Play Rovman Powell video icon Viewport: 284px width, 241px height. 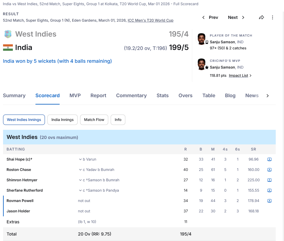pos(269,201)
